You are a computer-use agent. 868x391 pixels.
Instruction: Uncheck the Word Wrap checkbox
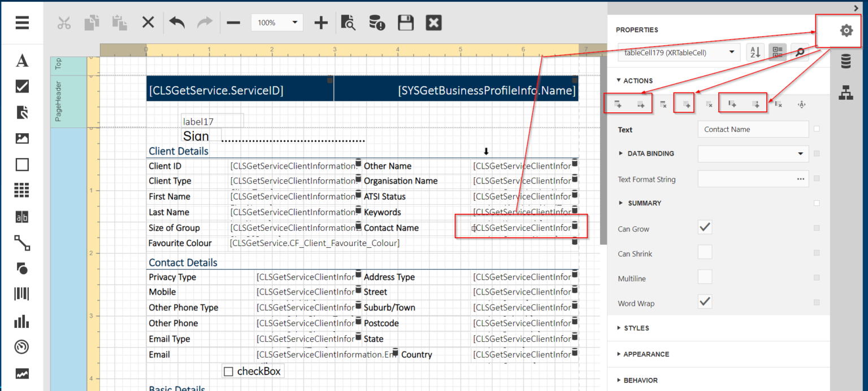tap(705, 301)
